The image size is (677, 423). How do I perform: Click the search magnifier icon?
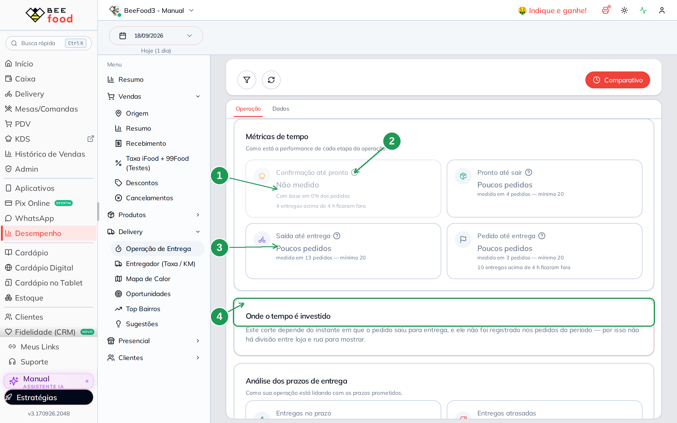pos(14,43)
